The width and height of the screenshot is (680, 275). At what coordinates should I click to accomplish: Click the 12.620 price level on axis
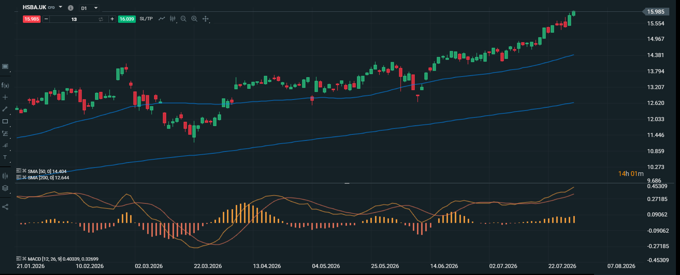click(x=656, y=103)
